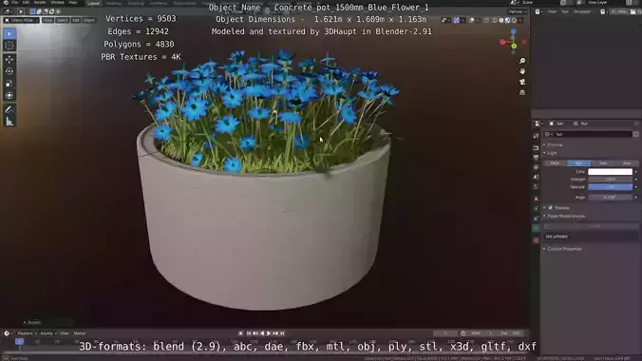The height and width of the screenshot is (361, 642).
Task: Play the animation in the timeline
Action: tap(269, 333)
